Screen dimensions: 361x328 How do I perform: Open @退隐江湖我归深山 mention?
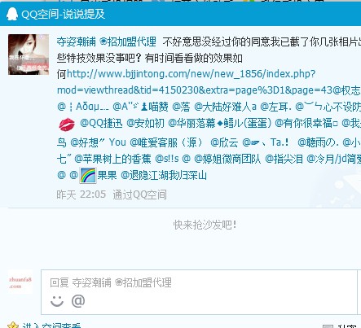coord(164,175)
